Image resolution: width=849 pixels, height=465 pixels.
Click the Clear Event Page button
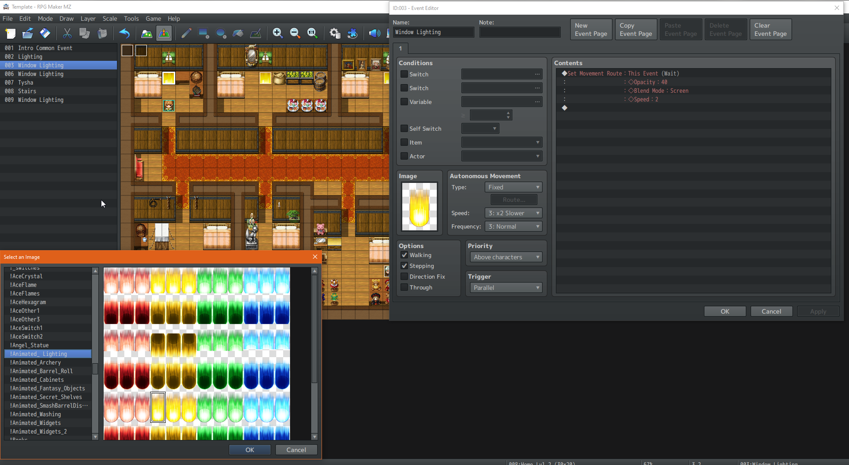[770, 29]
